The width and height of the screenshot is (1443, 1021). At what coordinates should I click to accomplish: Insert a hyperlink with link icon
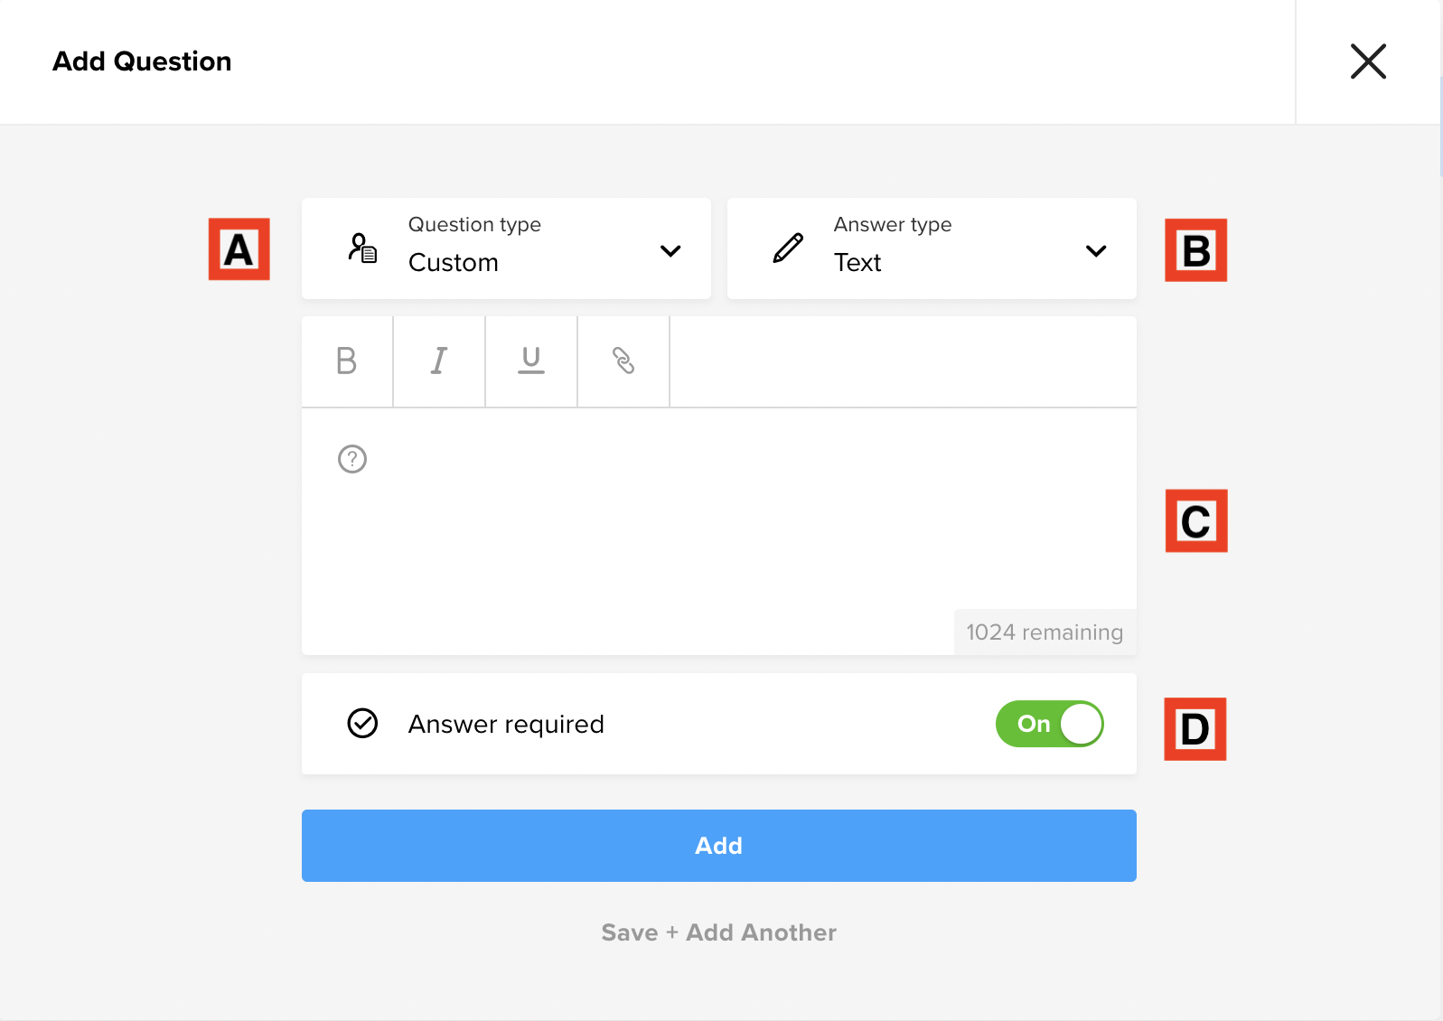[623, 361]
